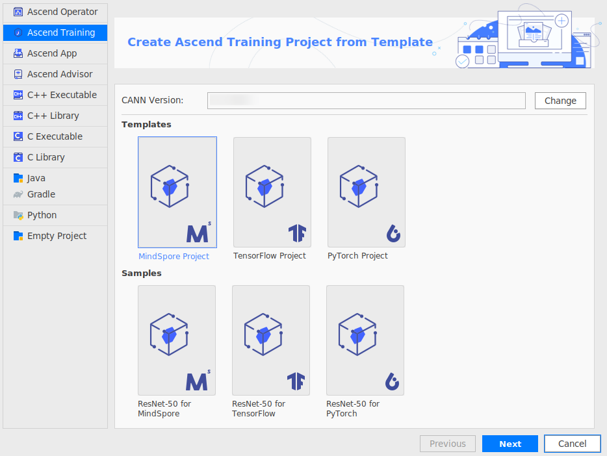Click the TensorFlow logo in template card
The width and height of the screenshot is (607, 456).
click(x=297, y=233)
